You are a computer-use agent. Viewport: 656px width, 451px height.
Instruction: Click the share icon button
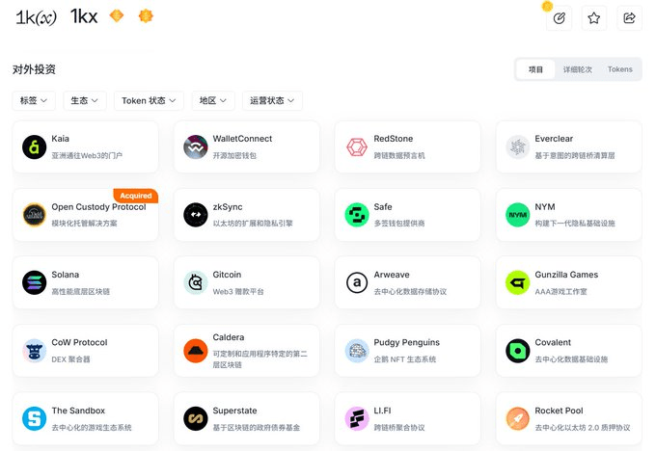pyautogui.click(x=629, y=18)
